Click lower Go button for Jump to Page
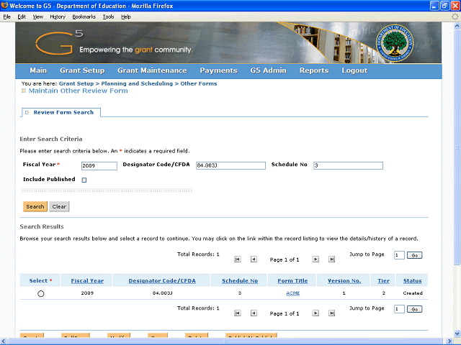This screenshot has width=461, height=345. (415, 309)
